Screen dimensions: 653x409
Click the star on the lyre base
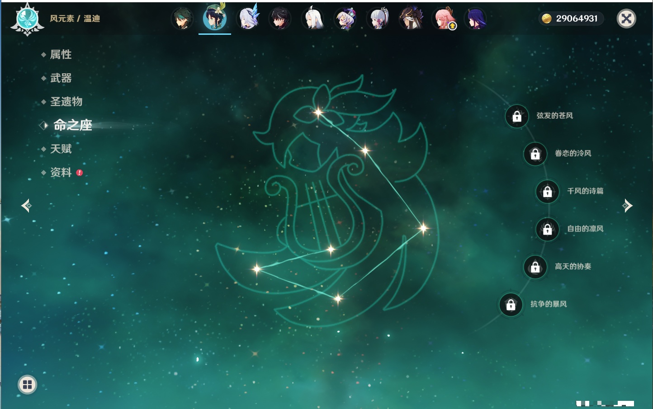coord(331,249)
